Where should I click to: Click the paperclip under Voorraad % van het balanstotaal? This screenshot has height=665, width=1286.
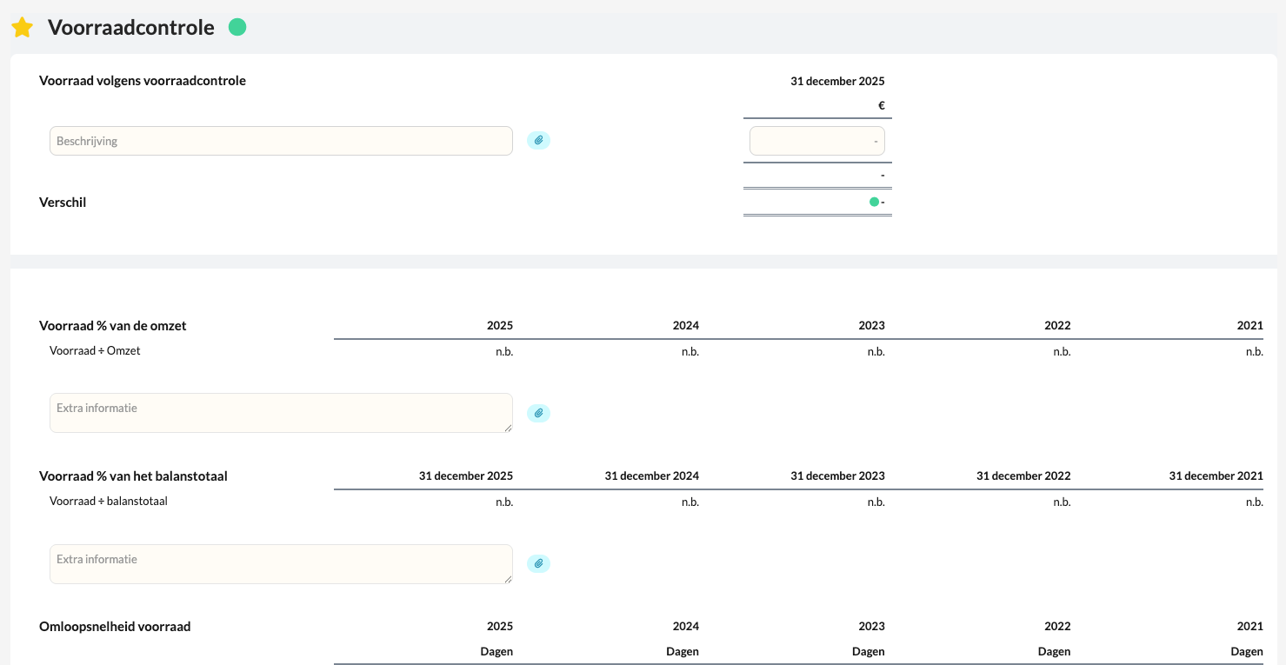[x=538, y=563]
